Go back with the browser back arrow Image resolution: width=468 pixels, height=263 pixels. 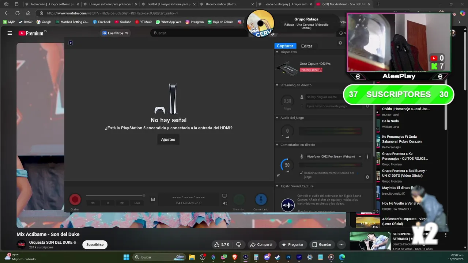(x=7, y=13)
